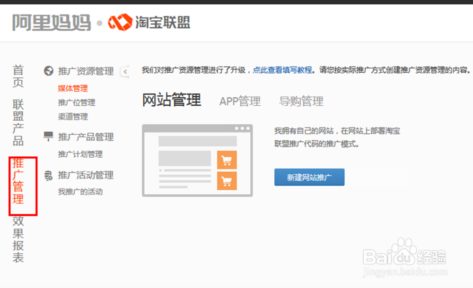Follow the 点此查看填写教程 link
473x288 pixels.
coord(282,70)
